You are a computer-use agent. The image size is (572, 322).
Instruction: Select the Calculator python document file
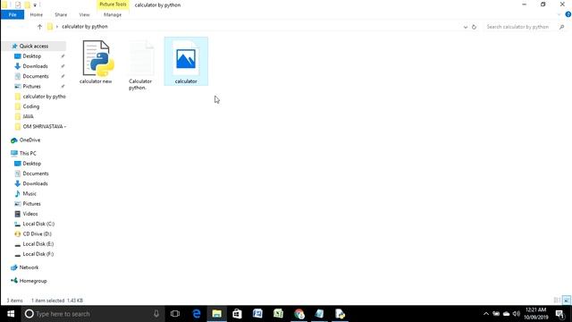point(140,65)
